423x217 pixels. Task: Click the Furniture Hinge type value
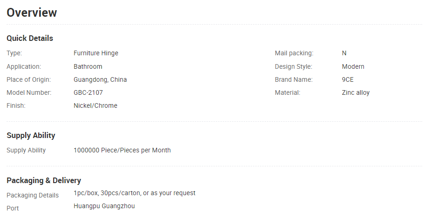pyautogui.click(x=96, y=53)
